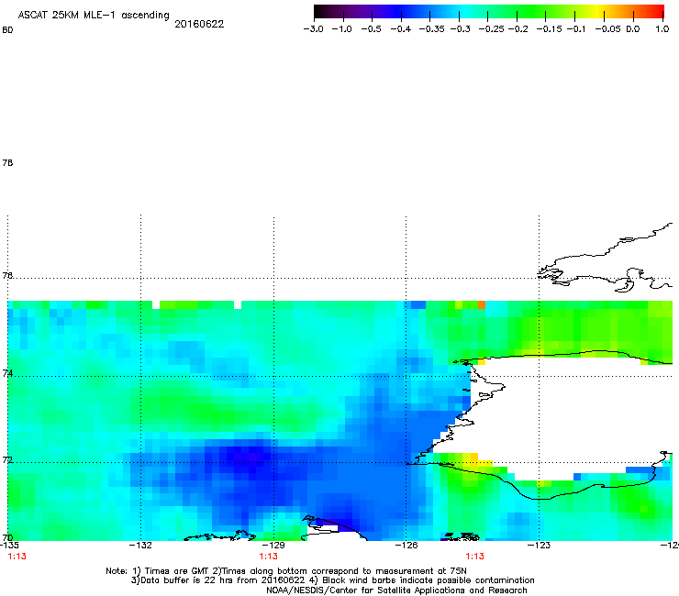Select the note line starting "3)Data buffer is 22 hrs"
Viewport: 679px width, 596px height.
click(x=332, y=580)
